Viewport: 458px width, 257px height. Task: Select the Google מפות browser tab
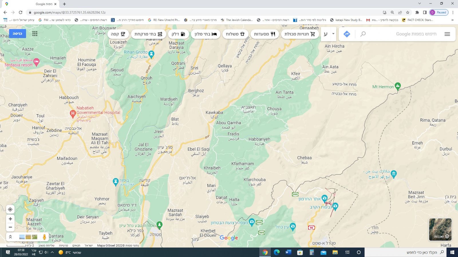tap(31, 4)
